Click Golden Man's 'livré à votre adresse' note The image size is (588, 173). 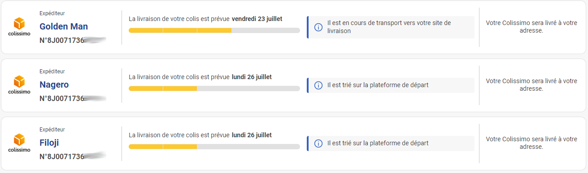[x=531, y=27]
